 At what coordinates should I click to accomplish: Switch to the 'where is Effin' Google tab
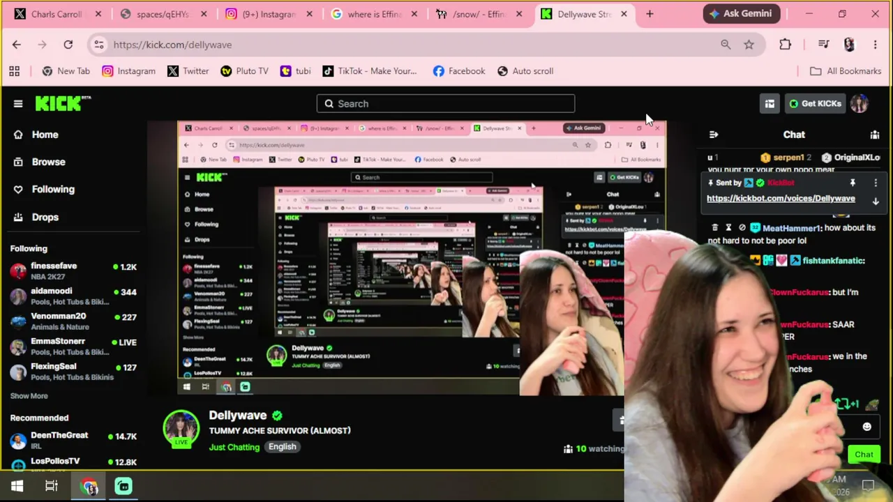pos(375,14)
